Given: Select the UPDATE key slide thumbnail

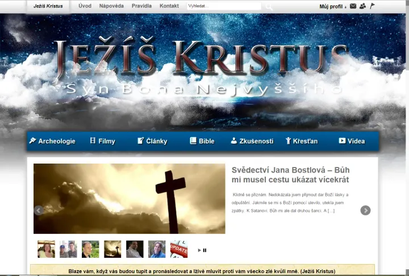Looking at the screenshot, I should (179, 249).
